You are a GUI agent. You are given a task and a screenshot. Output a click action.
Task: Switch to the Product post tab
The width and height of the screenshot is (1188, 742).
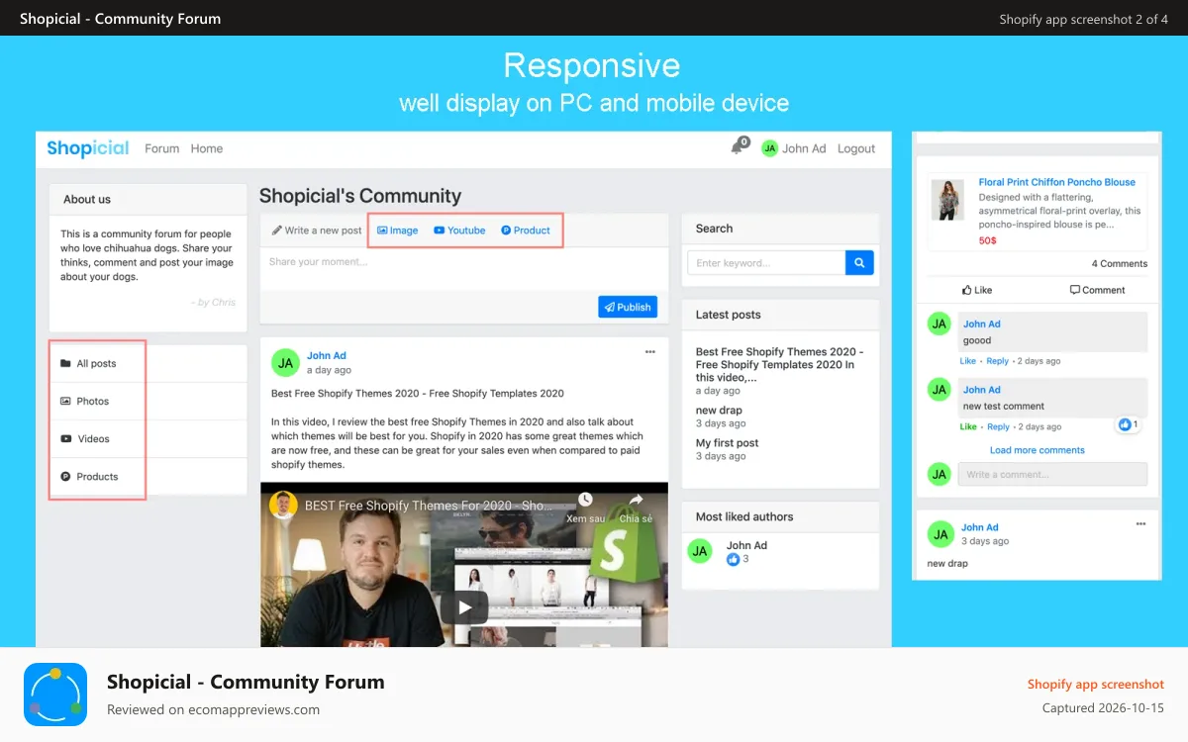pos(526,230)
